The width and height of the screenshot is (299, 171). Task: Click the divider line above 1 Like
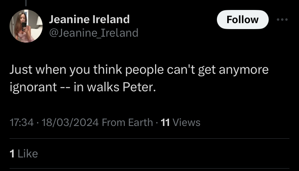[x=149, y=139]
